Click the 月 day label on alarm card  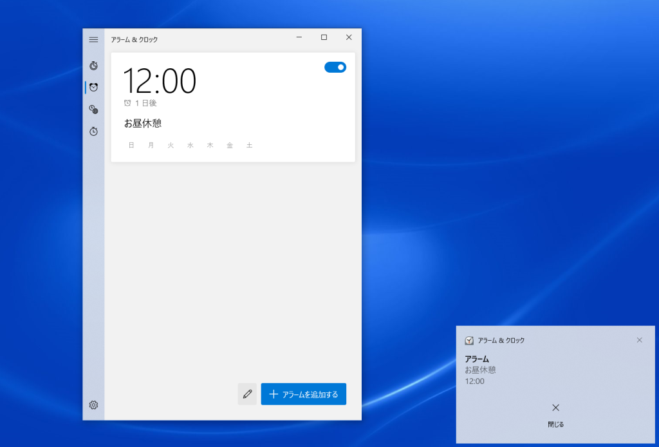point(151,146)
